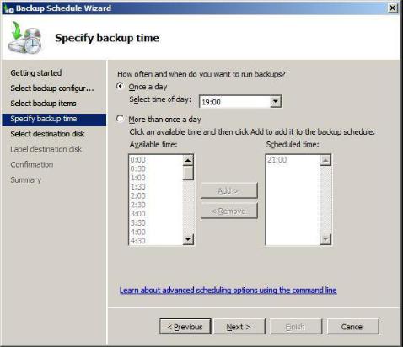Select Specify backup time step
The image size is (403, 347).
(x=54, y=119)
